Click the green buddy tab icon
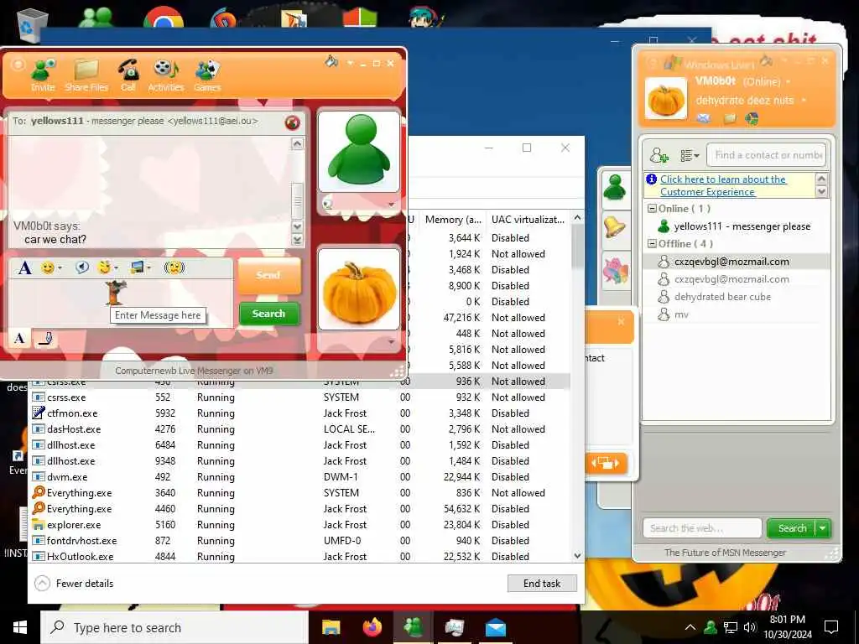The image size is (859, 644). coord(615,189)
